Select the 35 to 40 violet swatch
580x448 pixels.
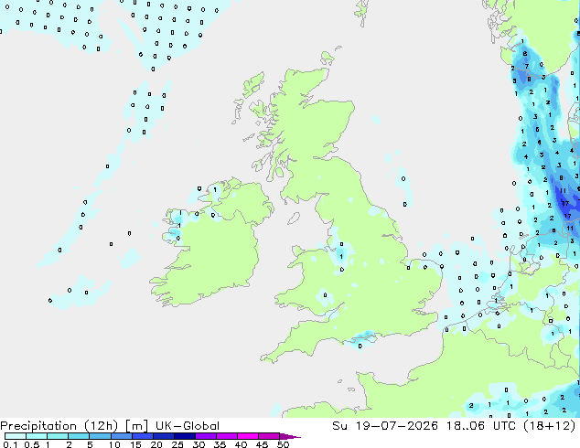click(226, 436)
